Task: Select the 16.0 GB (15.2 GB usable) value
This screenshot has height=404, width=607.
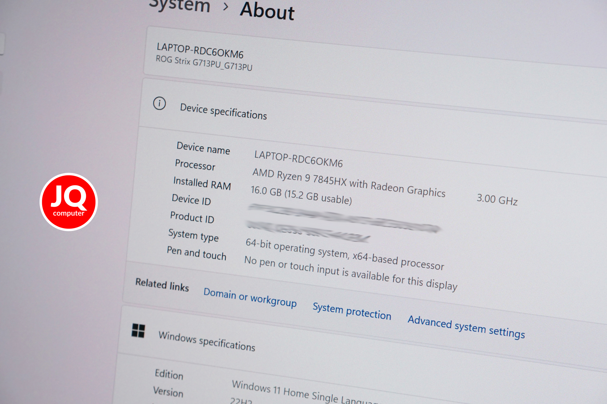Action: [x=301, y=195]
